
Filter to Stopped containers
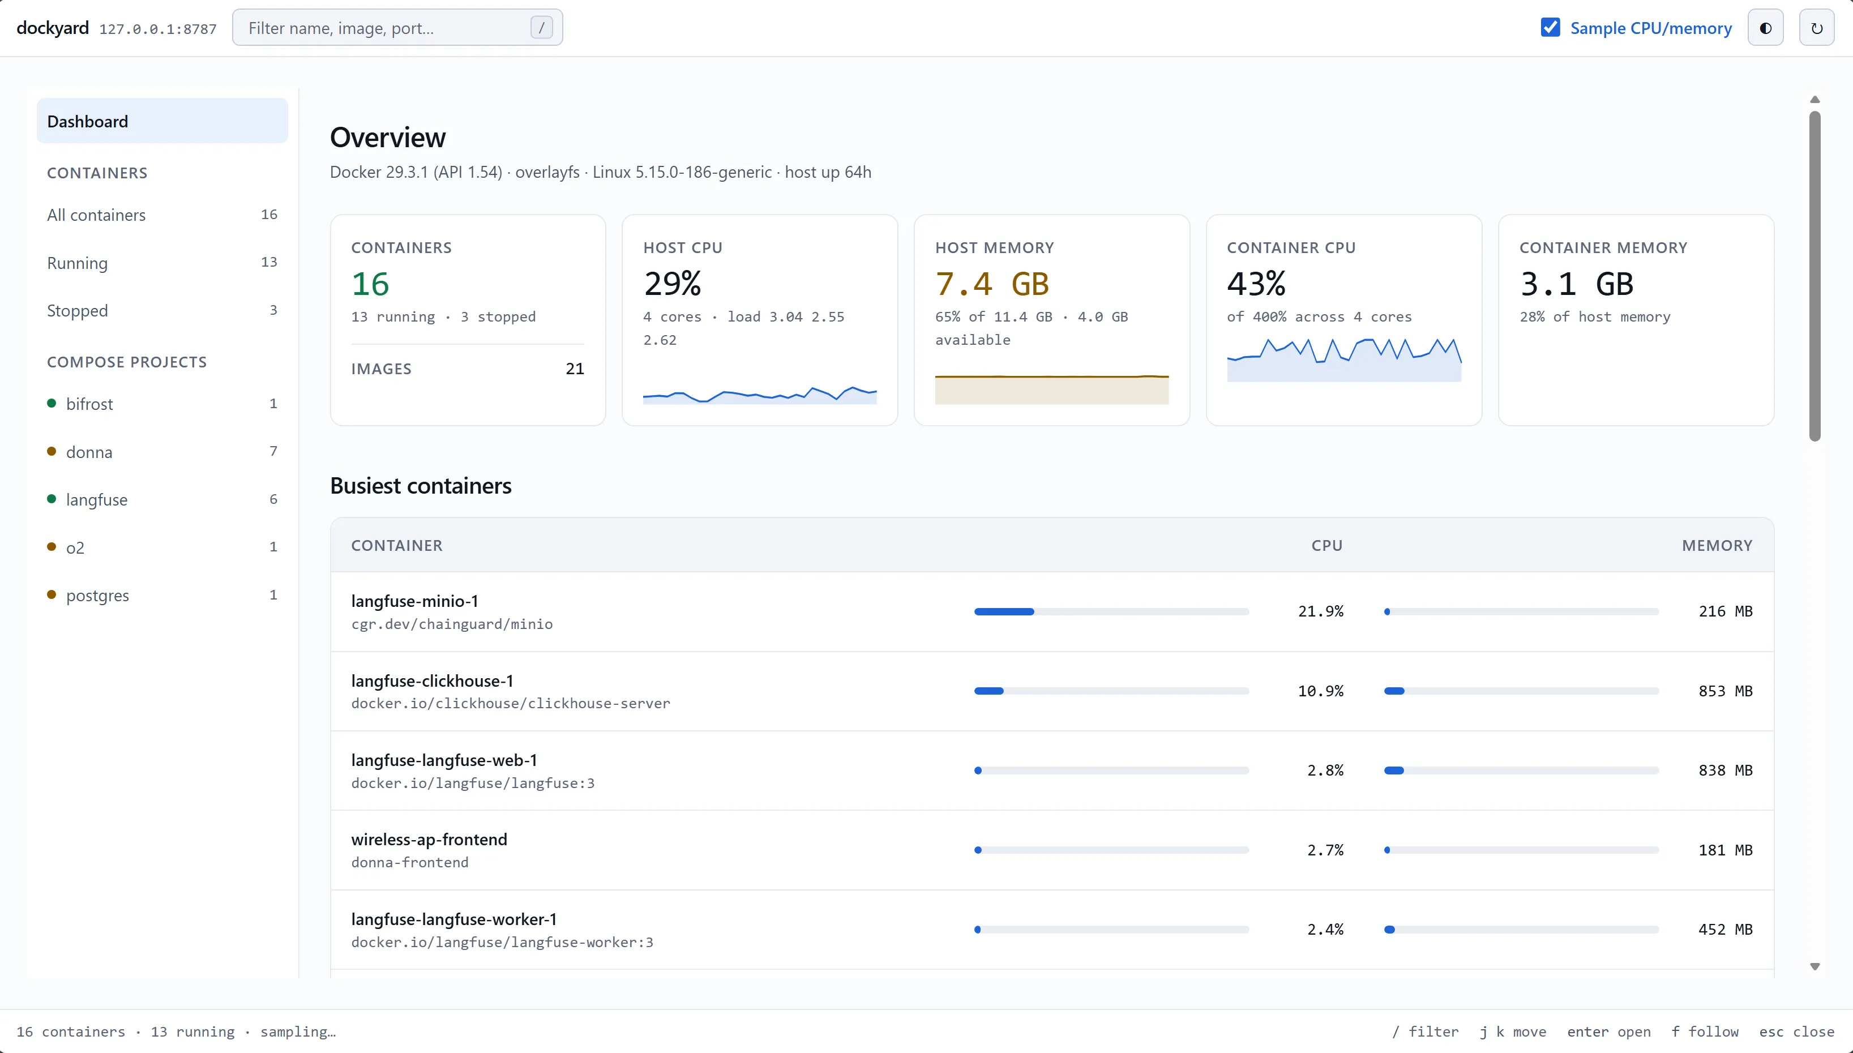tap(162, 310)
